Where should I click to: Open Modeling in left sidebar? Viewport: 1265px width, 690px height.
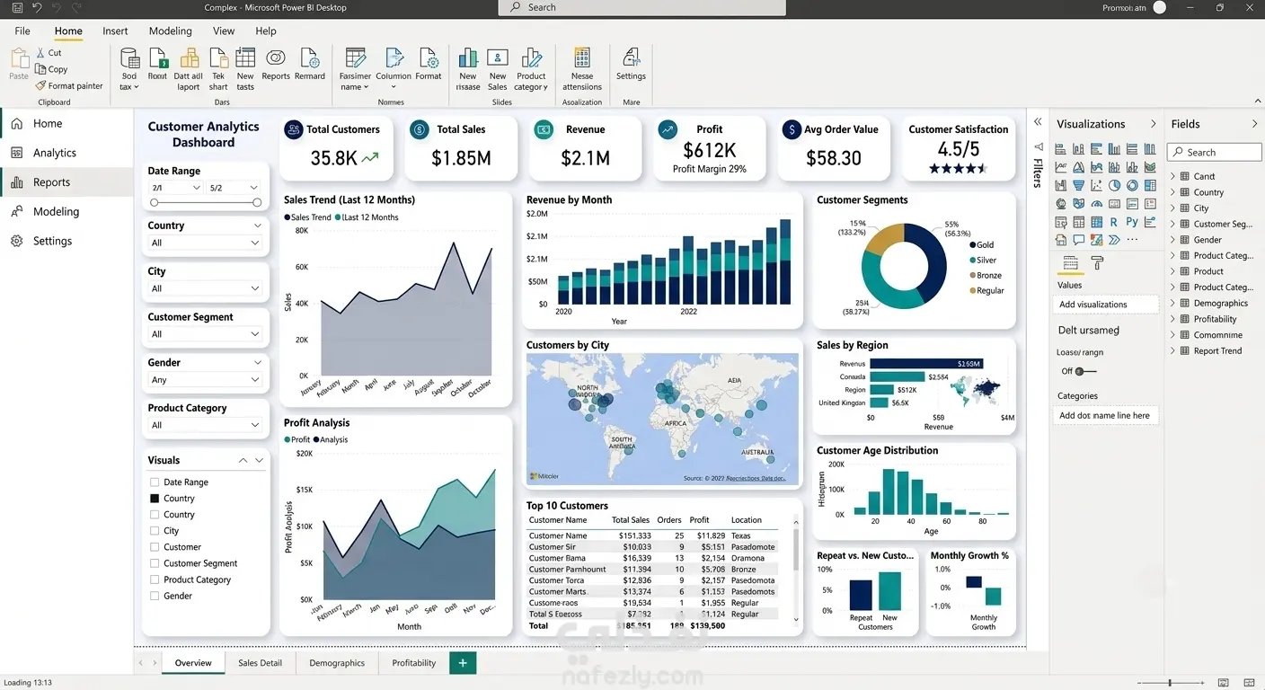[56, 212]
